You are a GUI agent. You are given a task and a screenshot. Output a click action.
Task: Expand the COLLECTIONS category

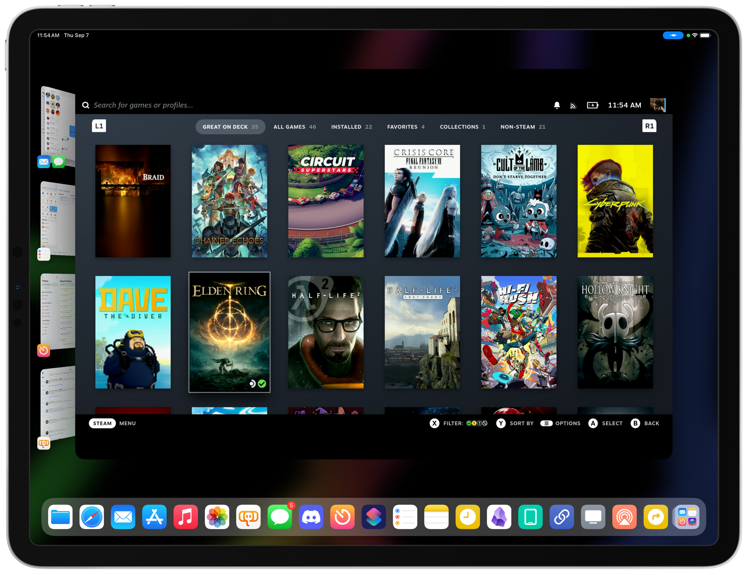click(459, 126)
